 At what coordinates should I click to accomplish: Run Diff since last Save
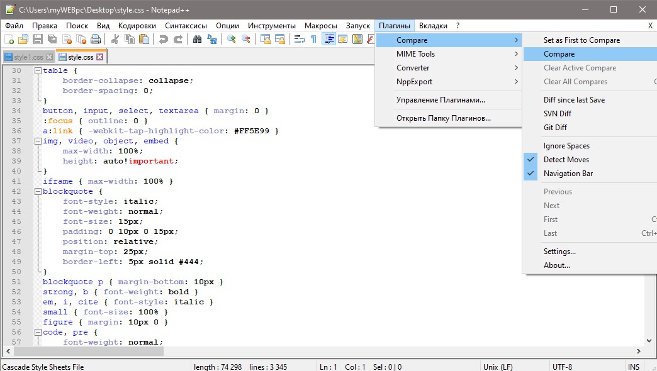pyautogui.click(x=590, y=100)
